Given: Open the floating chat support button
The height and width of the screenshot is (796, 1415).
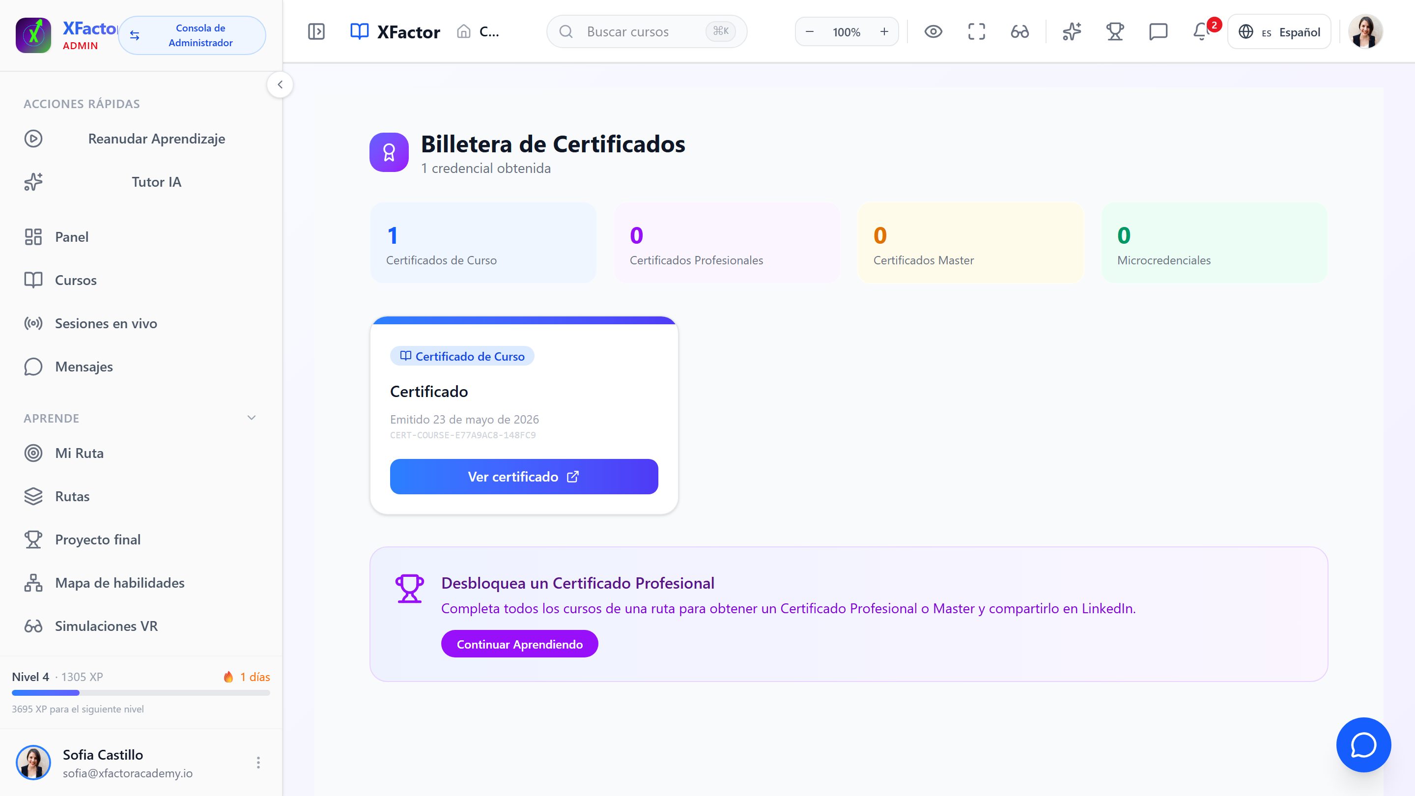Looking at the screenshot, I should coord(1363,745).
